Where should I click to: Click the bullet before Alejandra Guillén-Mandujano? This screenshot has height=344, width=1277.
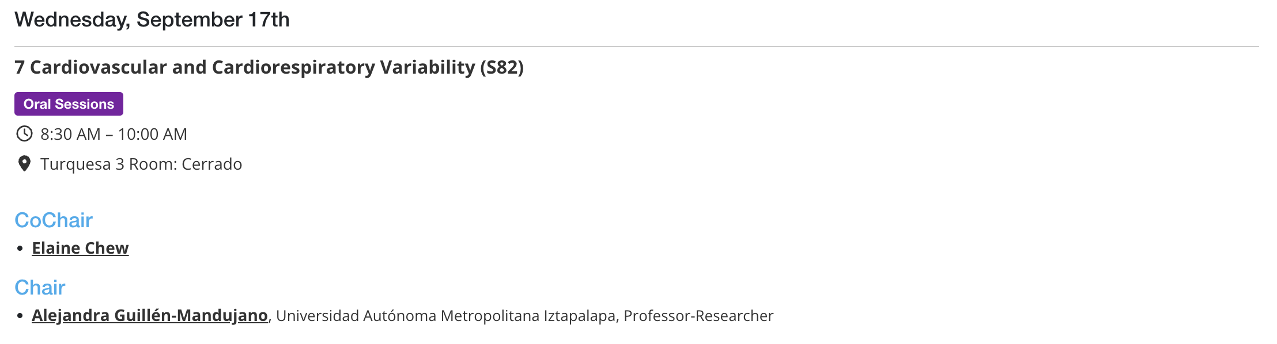click(x=20, y=316)
